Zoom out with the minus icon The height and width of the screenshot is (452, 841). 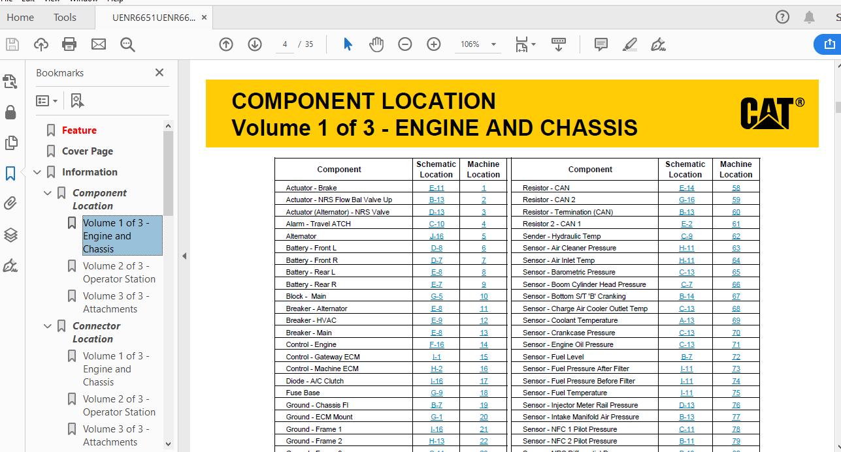click(405, 44)
